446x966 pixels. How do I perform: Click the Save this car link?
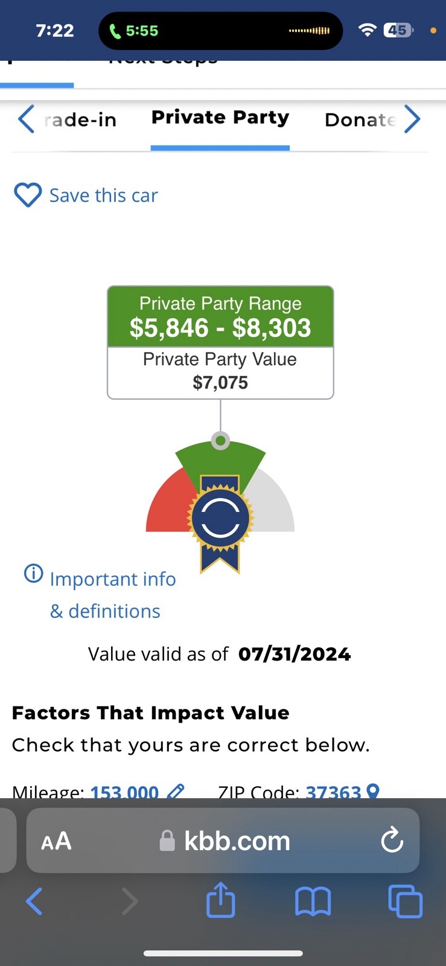[x=103, y=196]
